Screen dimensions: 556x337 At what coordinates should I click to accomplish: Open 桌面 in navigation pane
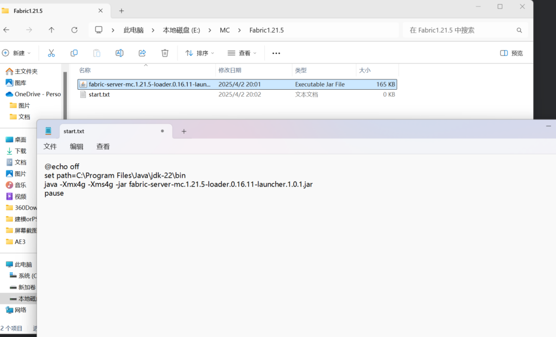(16, 140)
